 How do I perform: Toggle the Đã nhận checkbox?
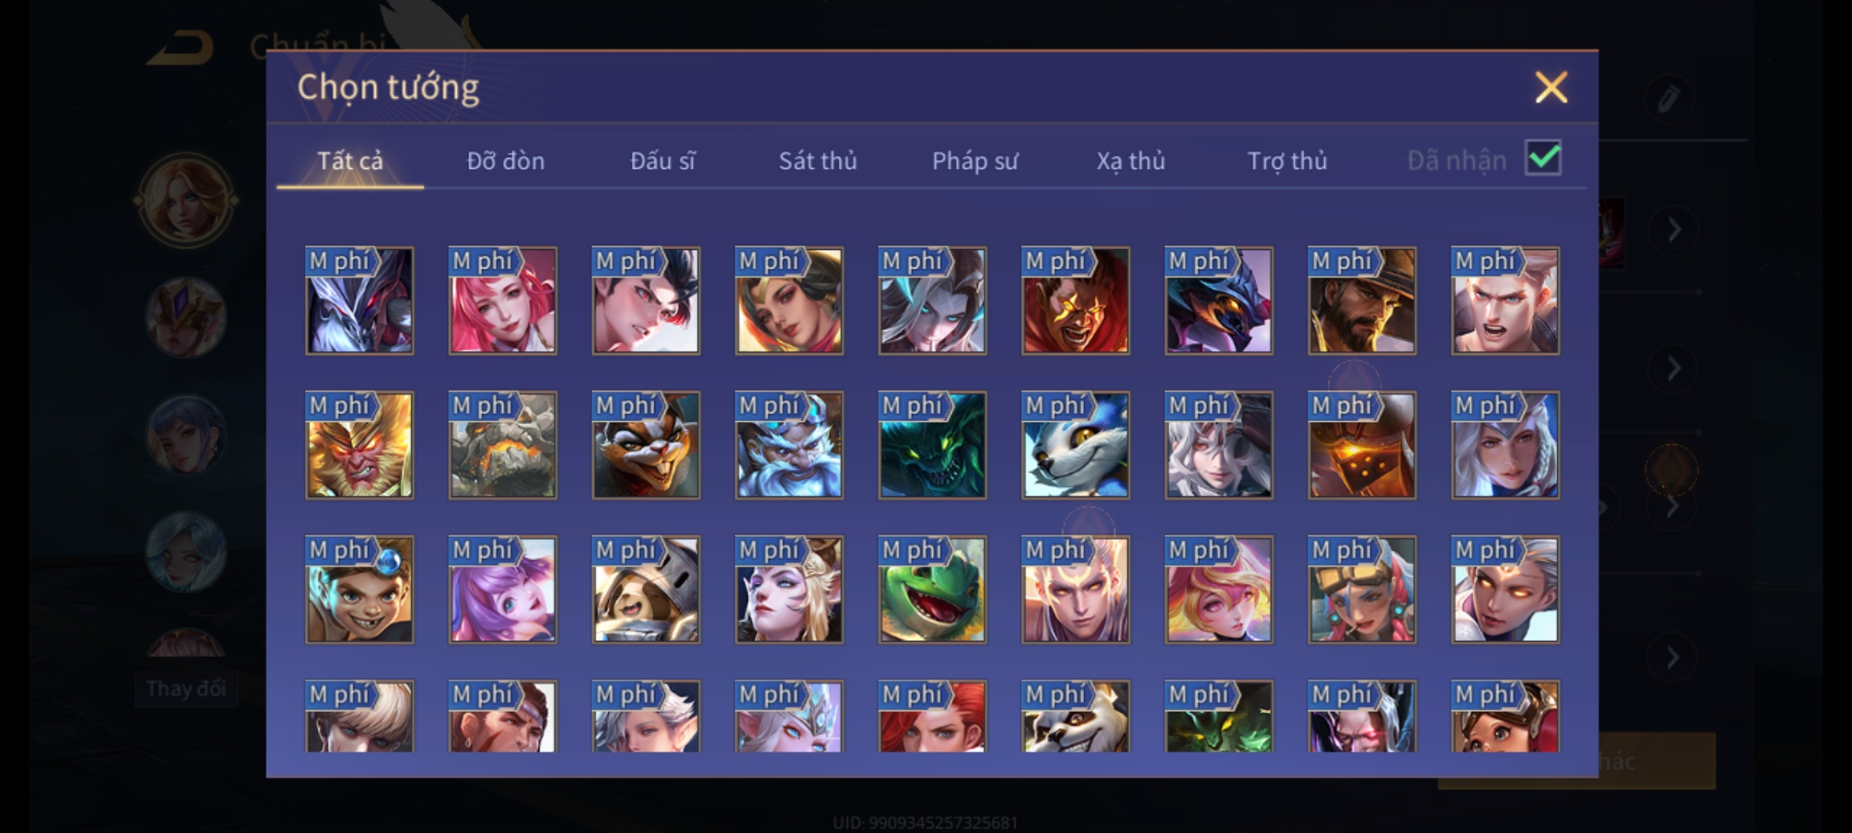point(1543,159)
